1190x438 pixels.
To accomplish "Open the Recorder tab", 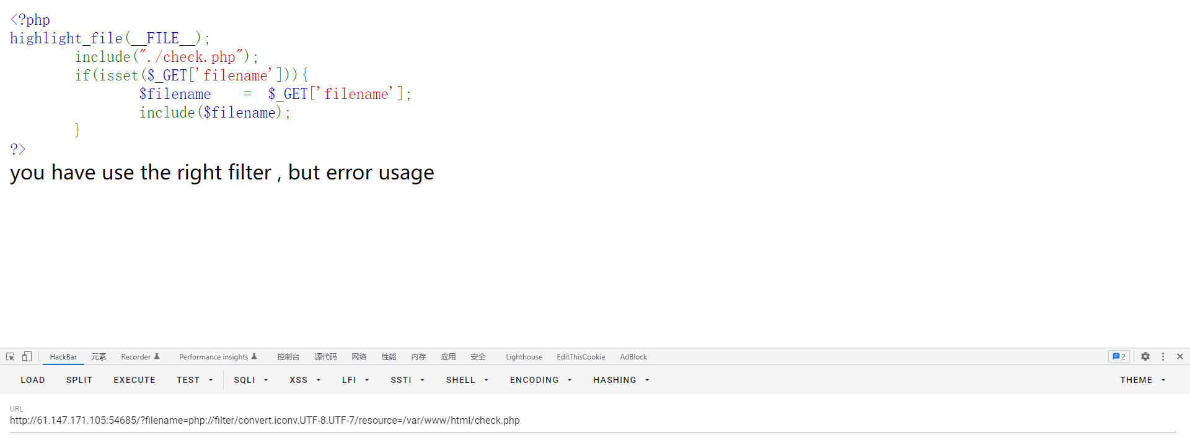I will pos(140,357).
